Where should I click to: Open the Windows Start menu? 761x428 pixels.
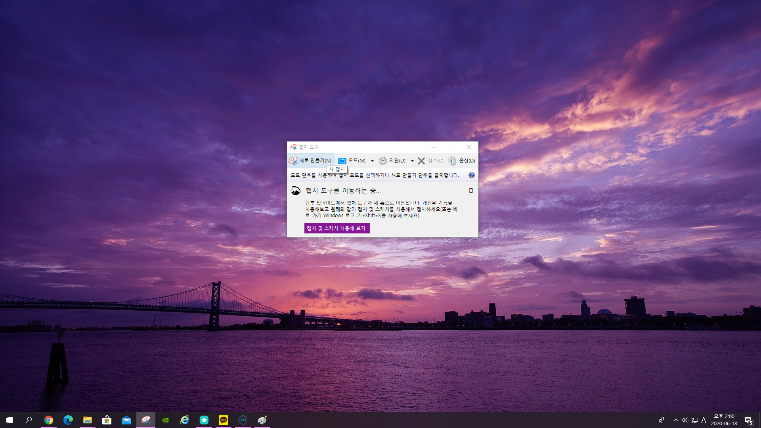point(10,420)
